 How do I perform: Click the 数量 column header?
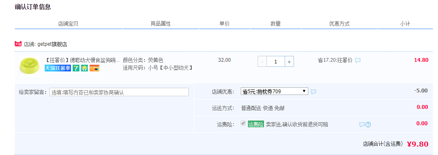pos(275,24)
